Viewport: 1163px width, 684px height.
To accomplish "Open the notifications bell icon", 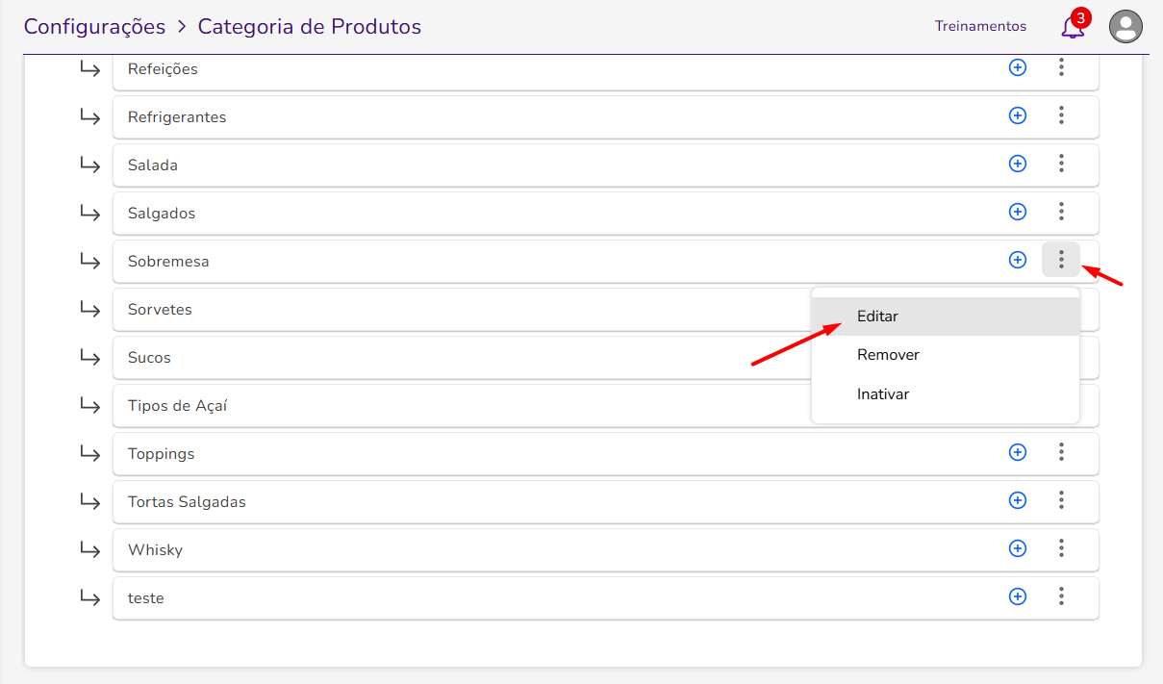I will [1073, 27].
